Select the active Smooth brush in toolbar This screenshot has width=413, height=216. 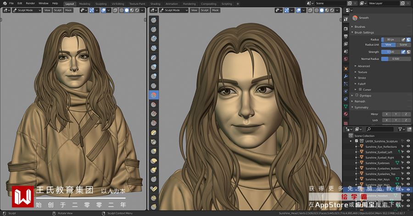click(154, 95)
